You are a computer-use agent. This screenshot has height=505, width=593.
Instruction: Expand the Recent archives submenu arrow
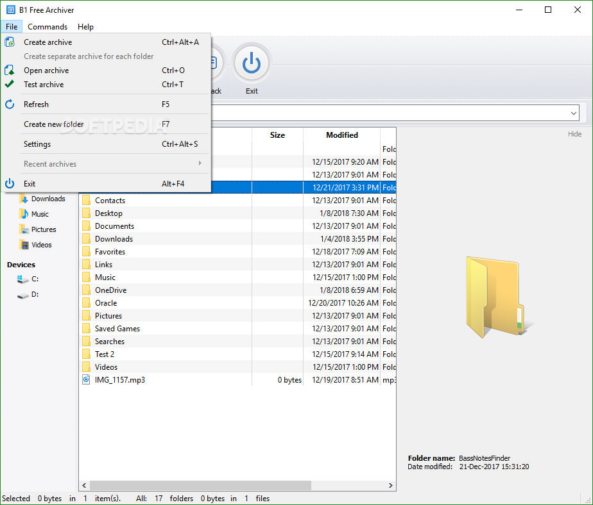click(200, 163)
